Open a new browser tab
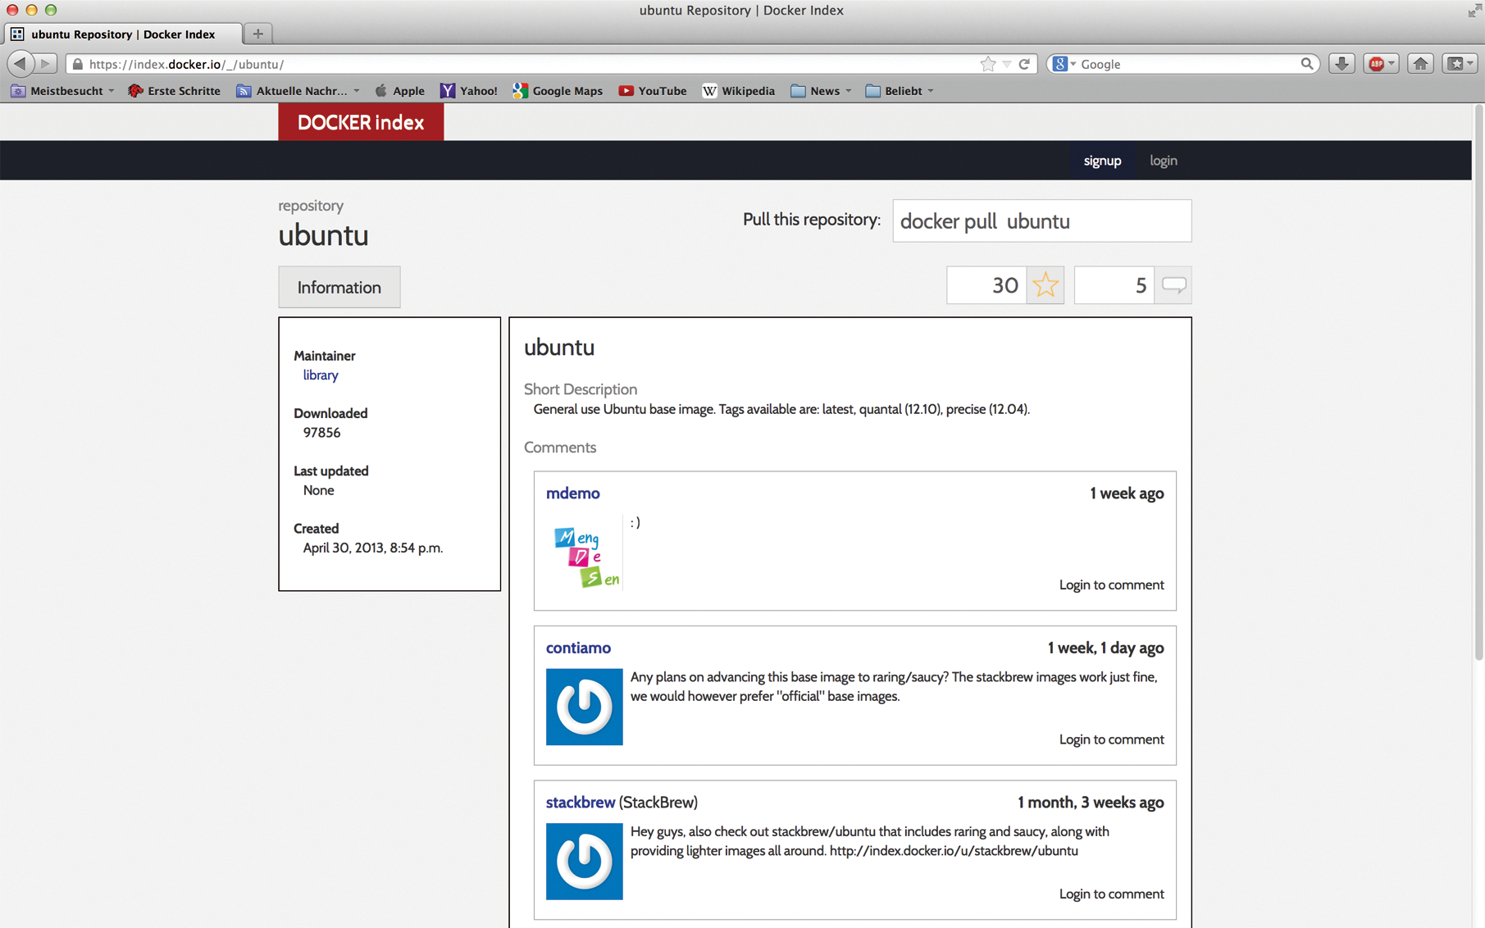1485x928 pixels. pyautogui.click(x=258, y=34)
